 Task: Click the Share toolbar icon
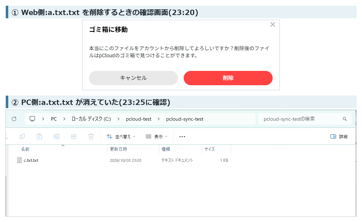coord(74,136)
